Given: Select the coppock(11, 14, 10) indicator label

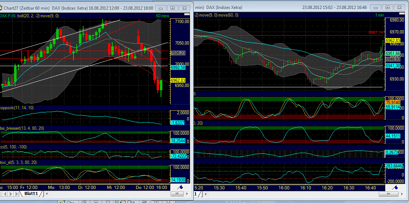Looking at the screenshot, I should click(18, 108).
